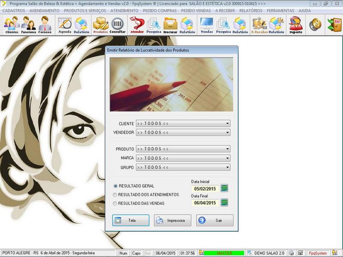Viewport: 343px width, 257px height.
Task: Open Pesquisa icon next to Vendas
Action: 223,25
